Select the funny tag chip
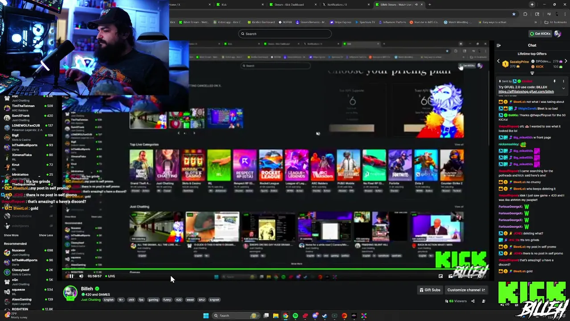The image size is (570, 321). click(167, 300)
